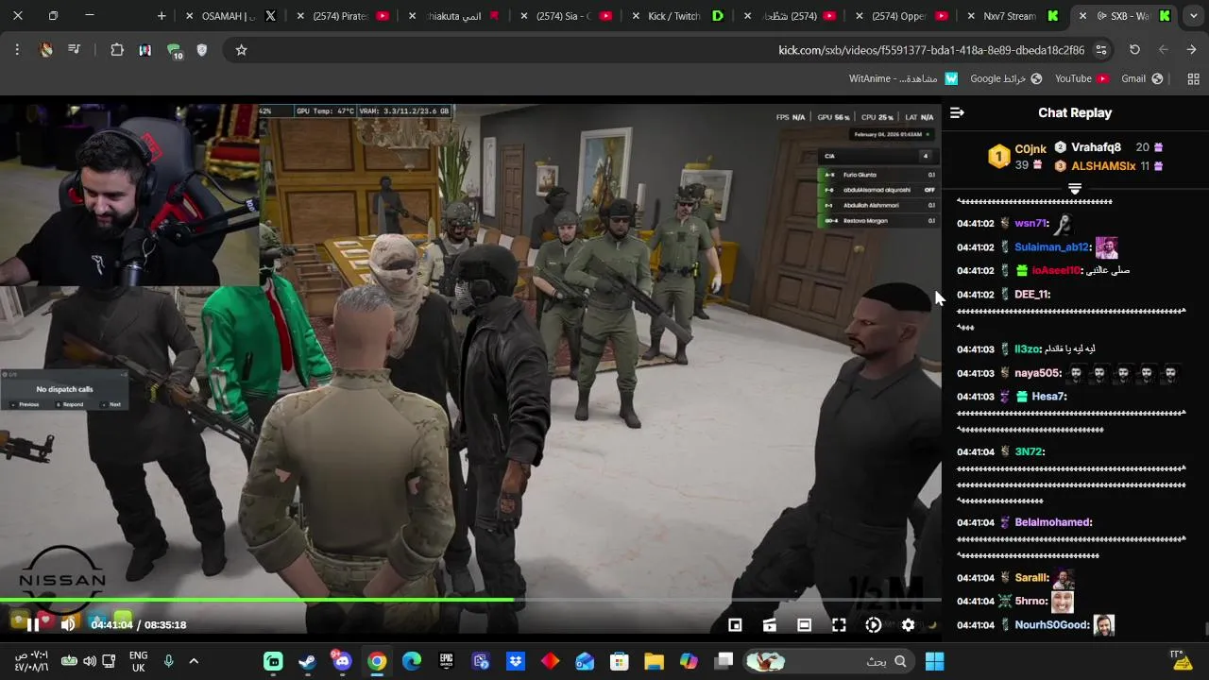The width and height of the screenshot is (1209, 680).
Task: Switch to the Sia YouTube tab
Action: pos(567,16)
